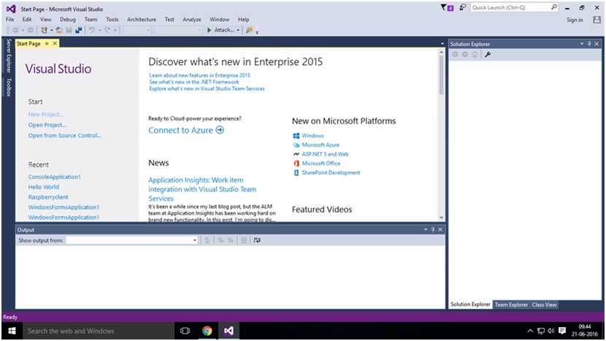
Task: Click the Send Feedback icon
Action: click(x=462, y=7)
